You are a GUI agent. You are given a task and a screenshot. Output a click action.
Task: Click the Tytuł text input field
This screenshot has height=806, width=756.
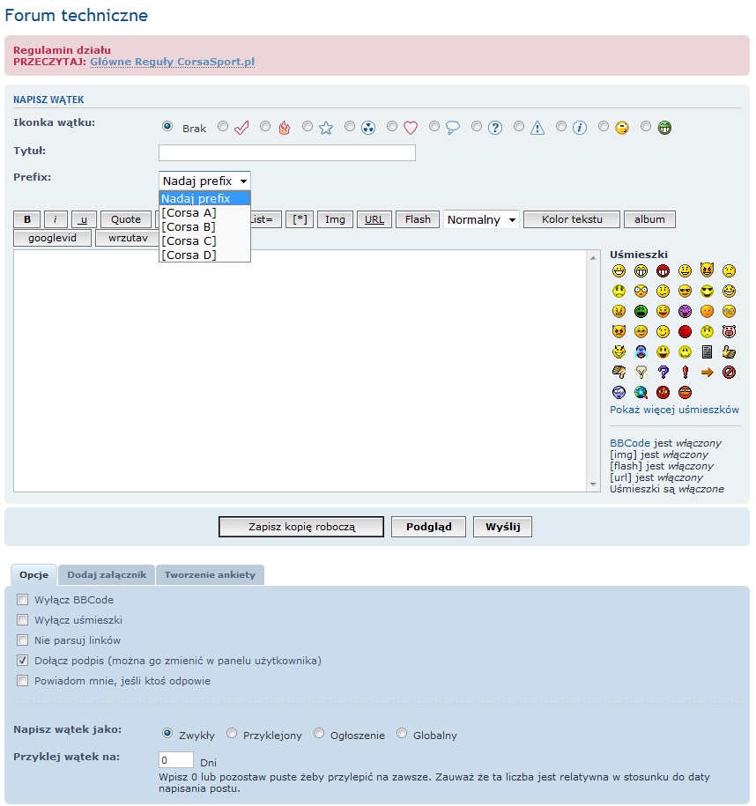click(286, 153)
